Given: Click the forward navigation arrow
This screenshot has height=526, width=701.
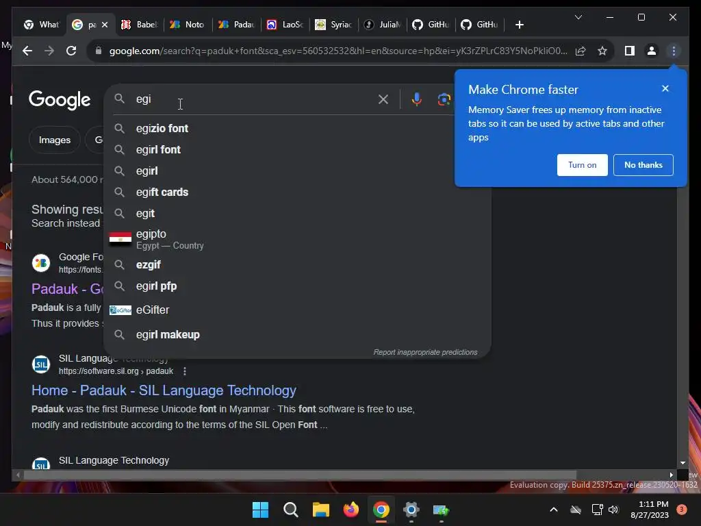Looking at the screenshot, I should (49, 51).
